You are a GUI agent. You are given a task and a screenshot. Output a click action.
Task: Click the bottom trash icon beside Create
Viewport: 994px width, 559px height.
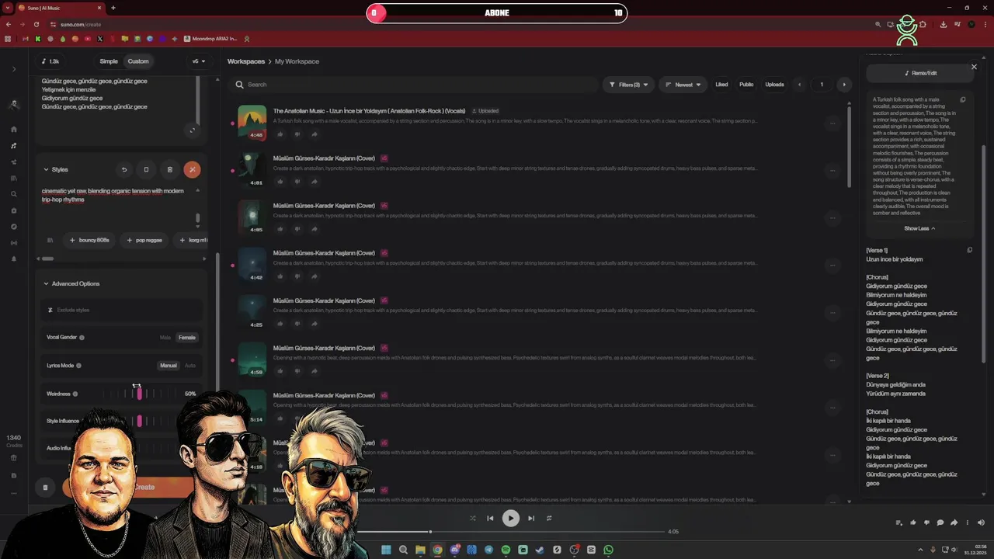pyautogui.click(x=45, y=488)
